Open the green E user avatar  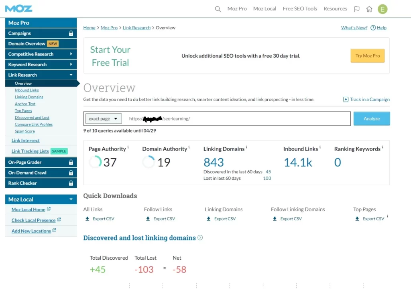(383, 9)
